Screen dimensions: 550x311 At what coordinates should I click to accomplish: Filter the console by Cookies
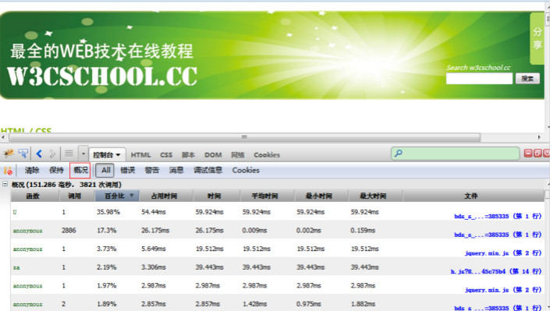click(x=246, y=171)
